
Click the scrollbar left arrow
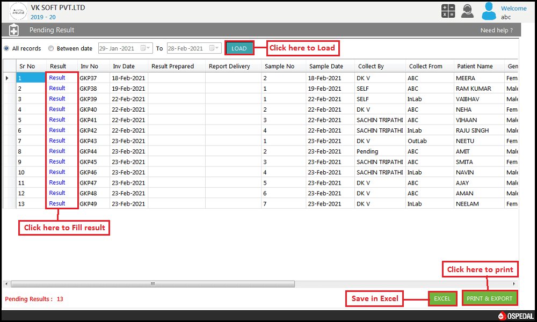[6, 284]
